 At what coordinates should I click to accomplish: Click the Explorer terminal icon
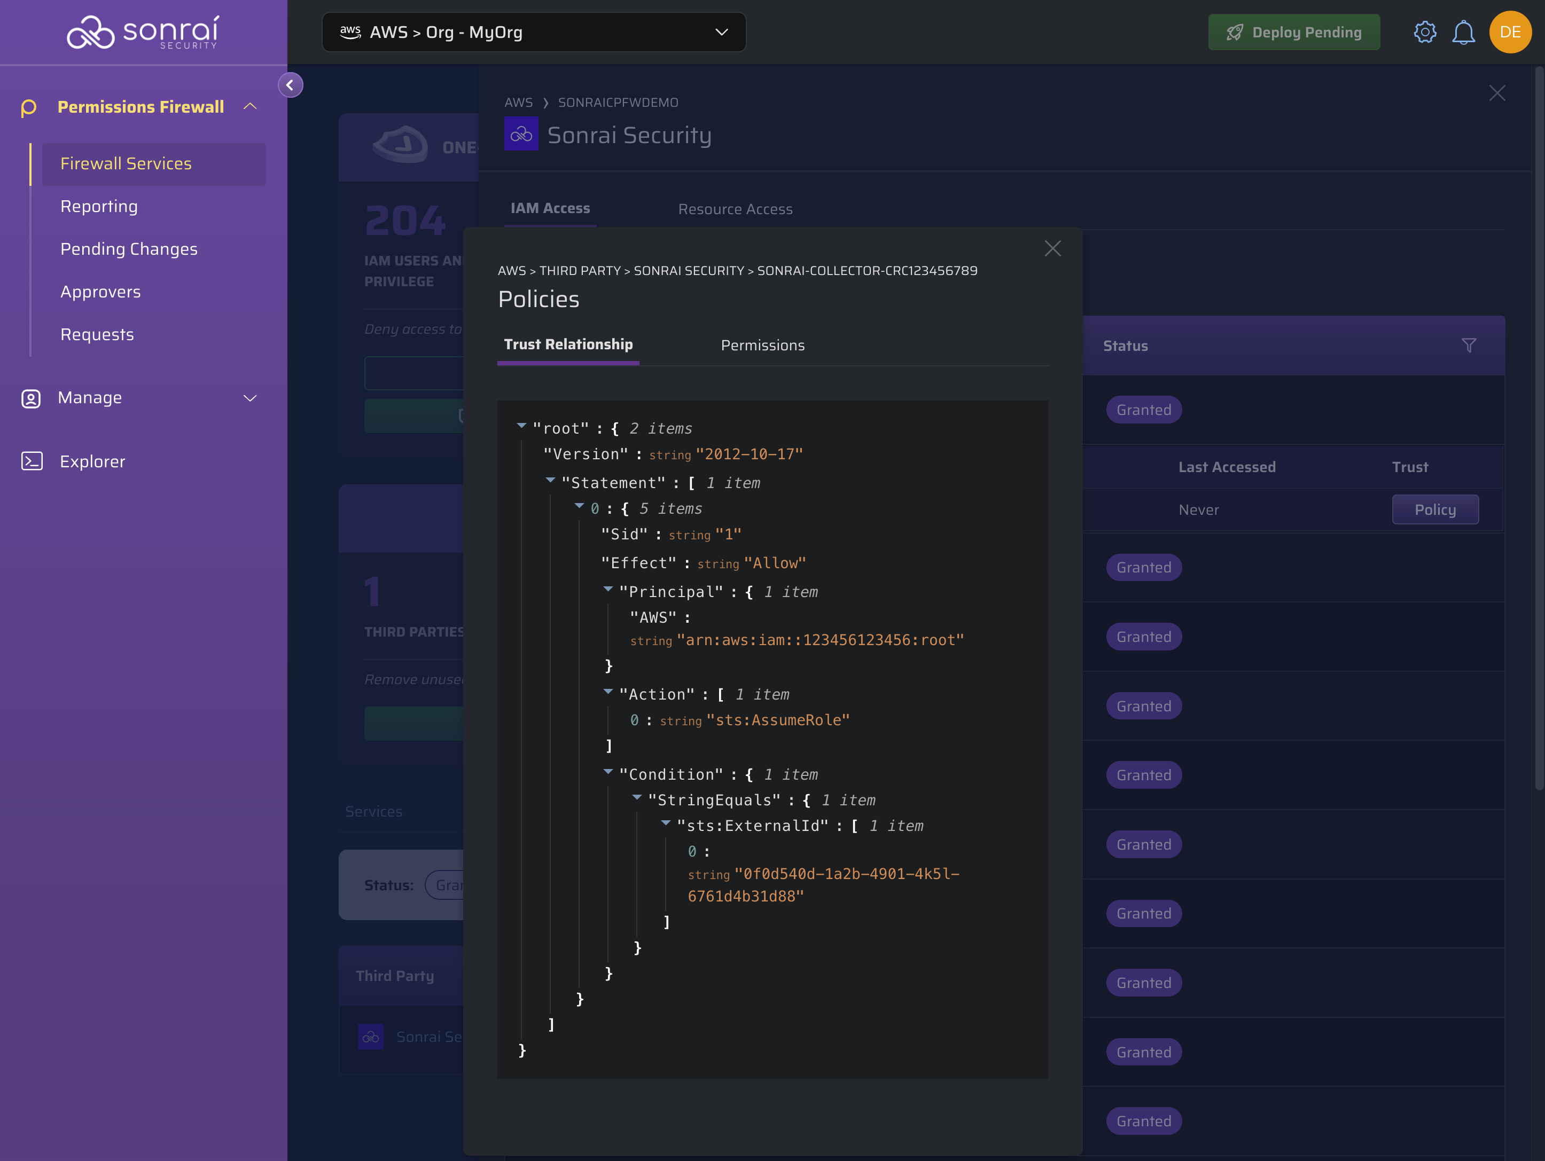[32, 461]
